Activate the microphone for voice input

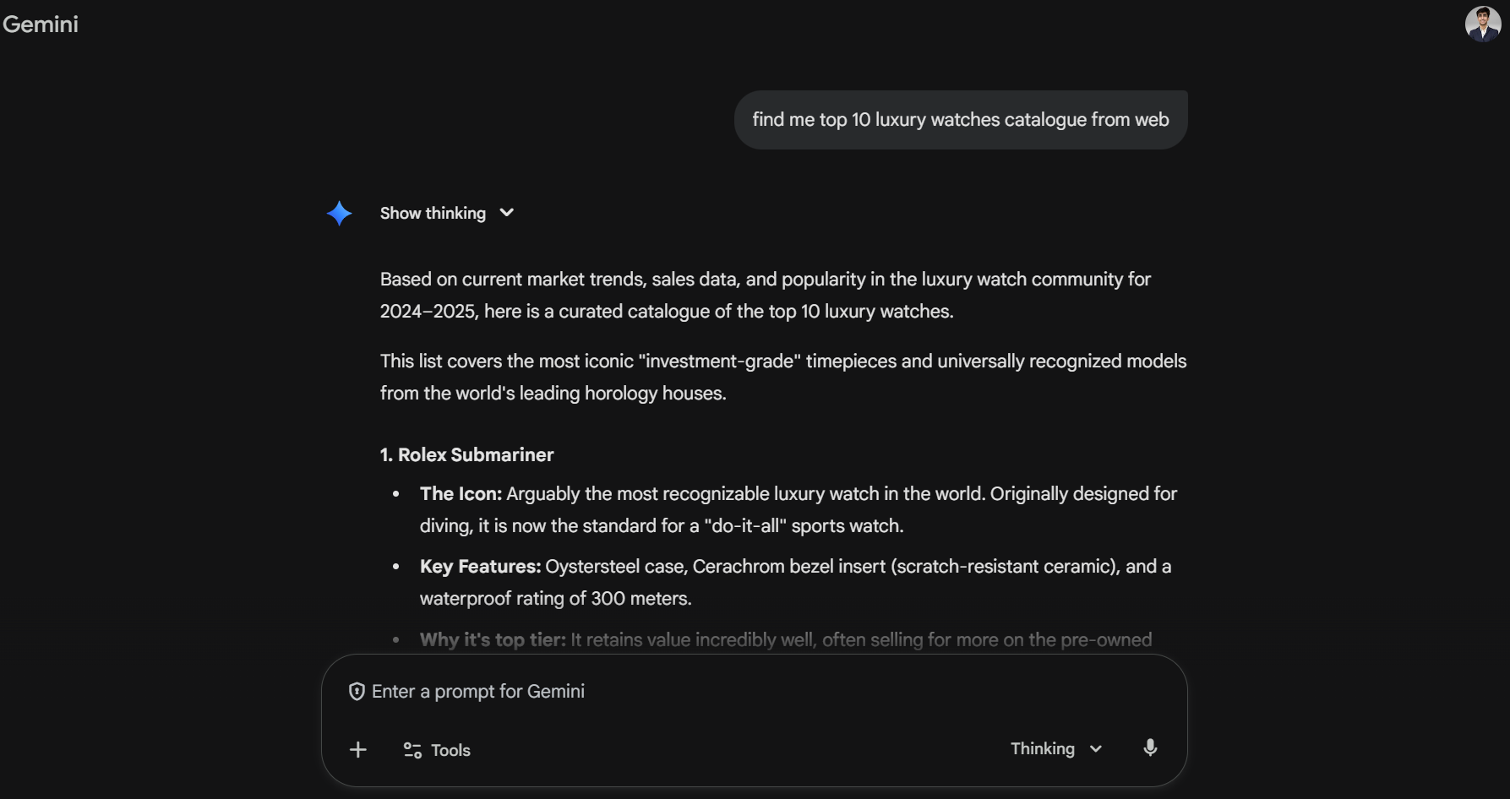1150,748
